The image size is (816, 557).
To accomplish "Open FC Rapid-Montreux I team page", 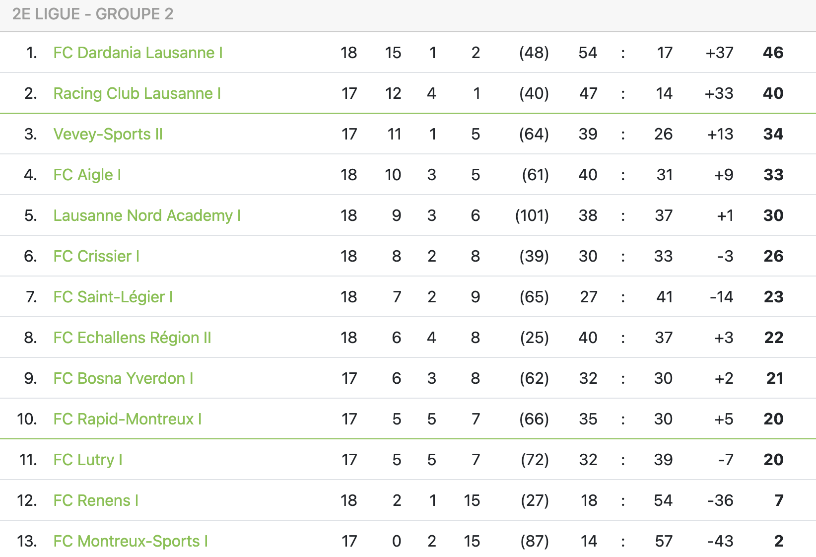I will click(x=128, y=419).
